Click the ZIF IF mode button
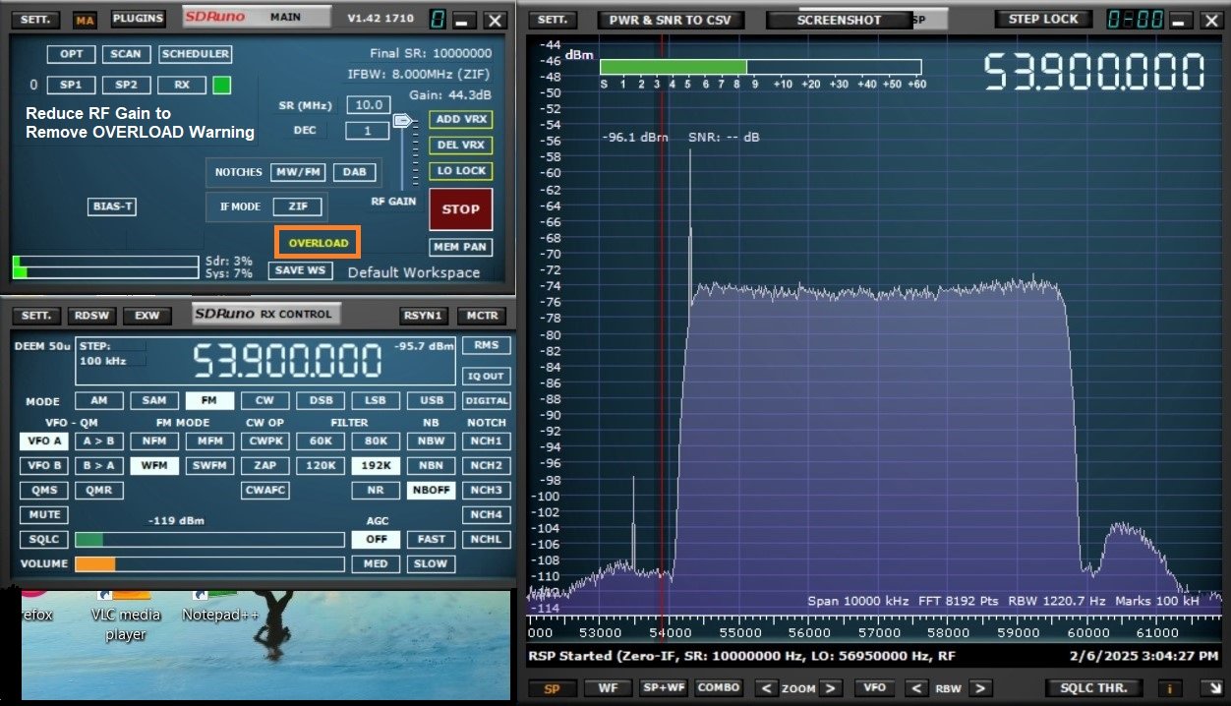Viewport: 1231px width, 706px height. point(298,206)
